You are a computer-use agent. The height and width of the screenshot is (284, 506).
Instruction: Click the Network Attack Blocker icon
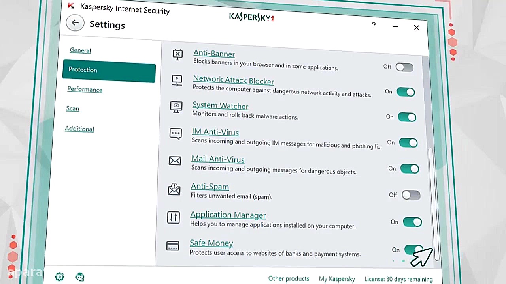177,80
